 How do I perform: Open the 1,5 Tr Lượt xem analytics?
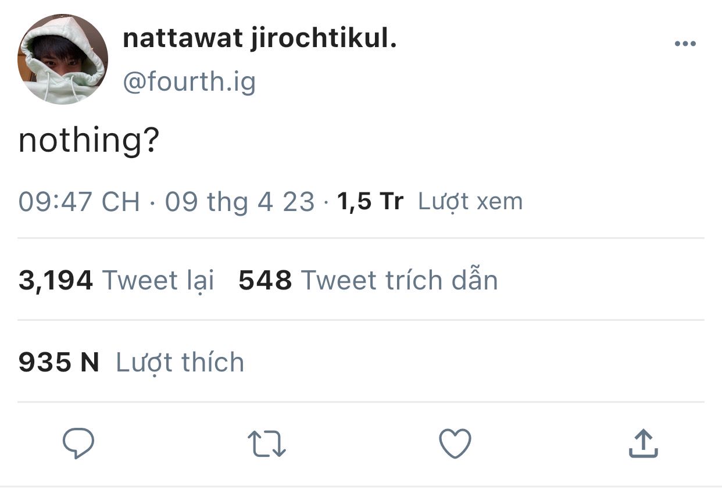tap(430, 202)
